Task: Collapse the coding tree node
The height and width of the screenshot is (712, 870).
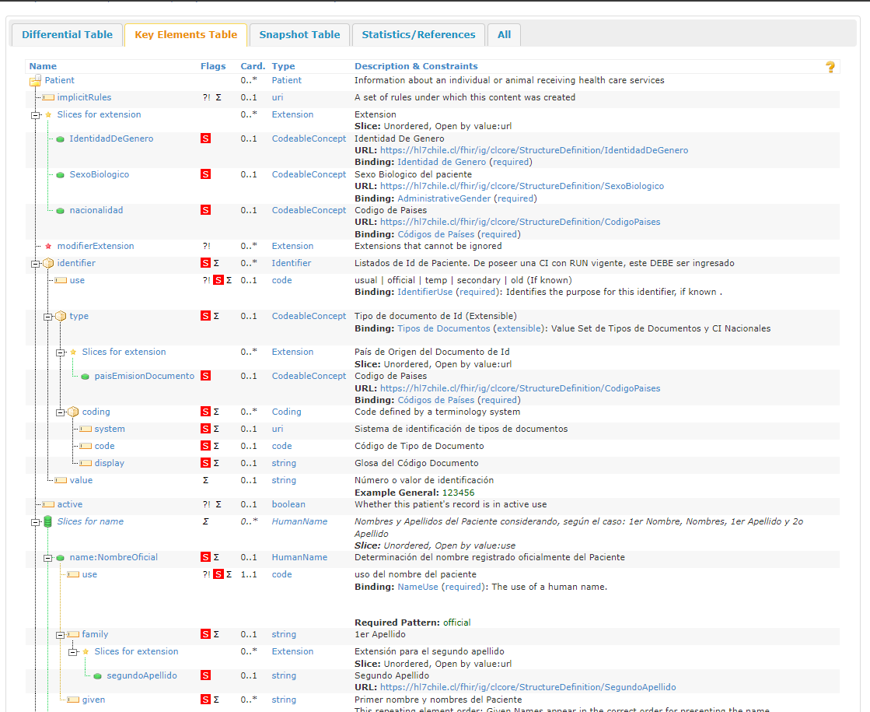Action: (60, 412)
